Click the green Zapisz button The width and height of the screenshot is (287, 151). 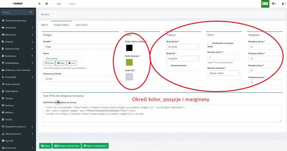pos(45,146)
